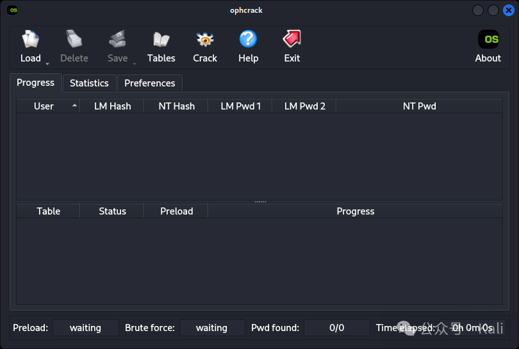The height and width of the screenshot is (349, 519).
Task: Click the ophcrack icon in the title bar
Action: tap(12, 10)
